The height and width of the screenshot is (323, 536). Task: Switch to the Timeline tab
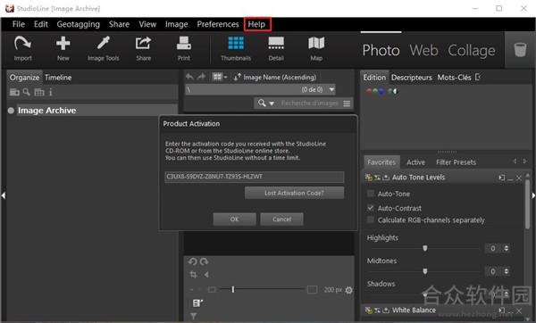(58, 78)
